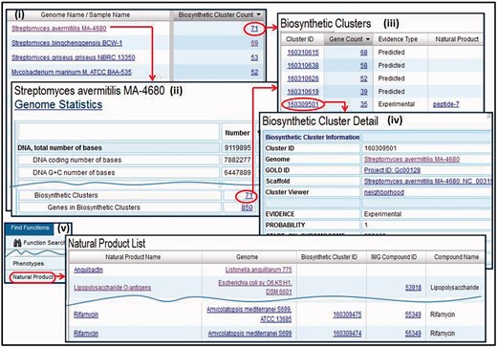Sort by IMG Compound ID column header

click(394, 257)
